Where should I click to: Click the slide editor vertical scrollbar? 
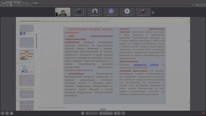coord(189,41)
